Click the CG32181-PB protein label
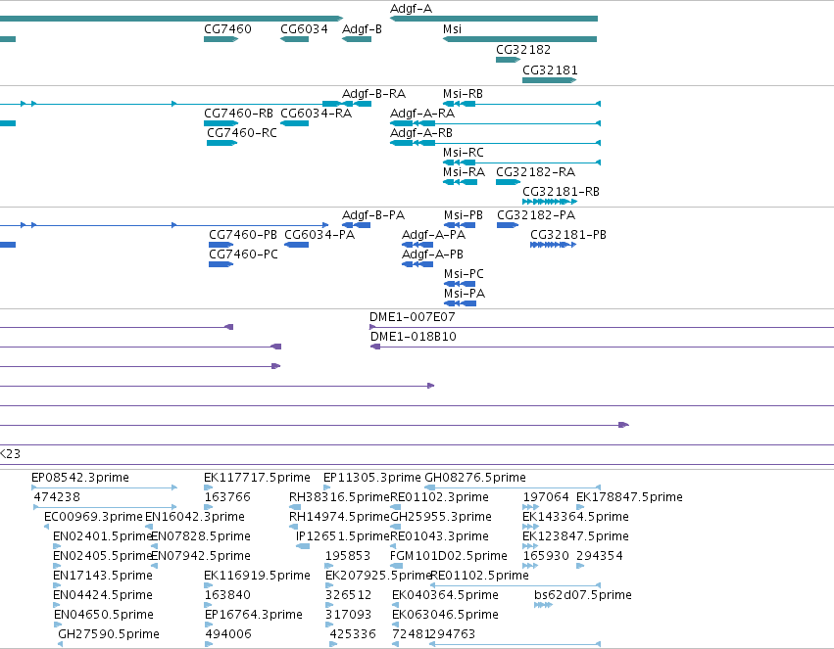834x649 pixels. (x=568, y=235)
